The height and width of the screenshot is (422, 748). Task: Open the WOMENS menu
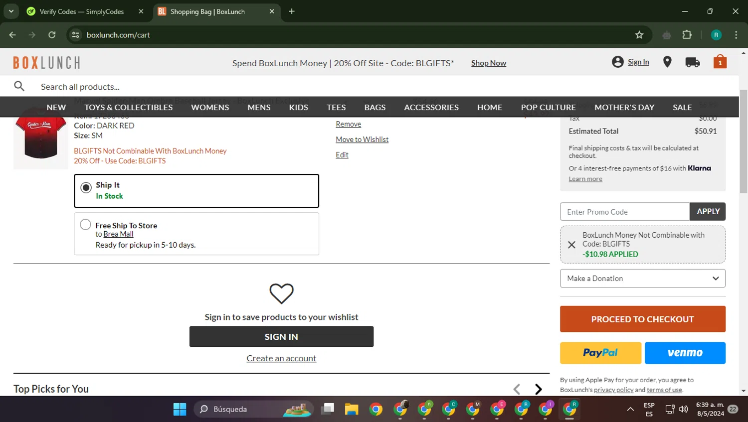pyautogui.click(x=210, y=107)
